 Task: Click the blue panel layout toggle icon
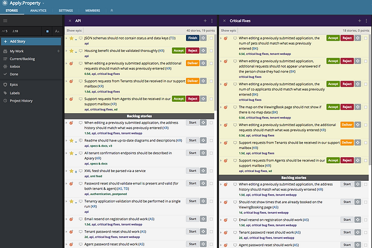(x=47, y=31)
